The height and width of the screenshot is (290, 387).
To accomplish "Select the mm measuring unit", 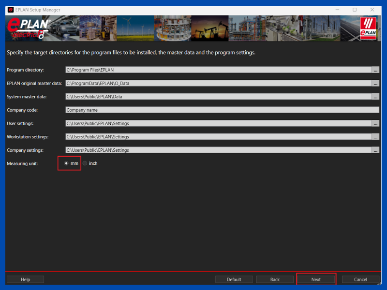I will tap(66, 163).
